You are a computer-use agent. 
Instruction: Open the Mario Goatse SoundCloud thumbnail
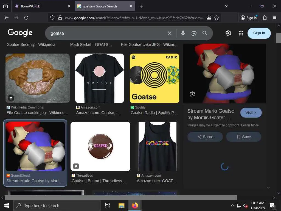tap(35, 146)
